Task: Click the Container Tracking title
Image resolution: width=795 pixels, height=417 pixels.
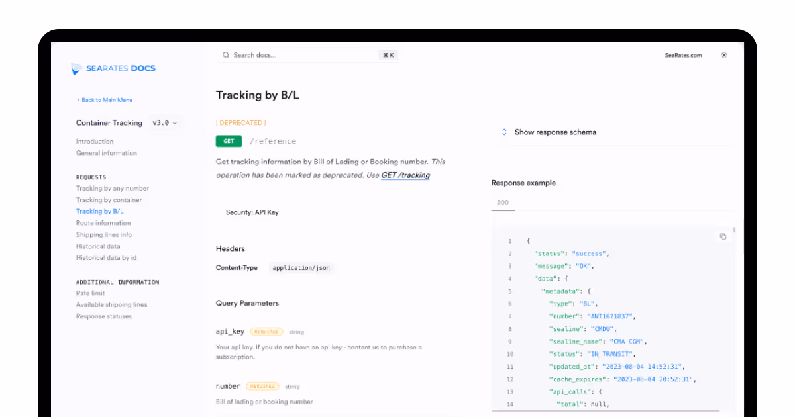Action: 109,123
